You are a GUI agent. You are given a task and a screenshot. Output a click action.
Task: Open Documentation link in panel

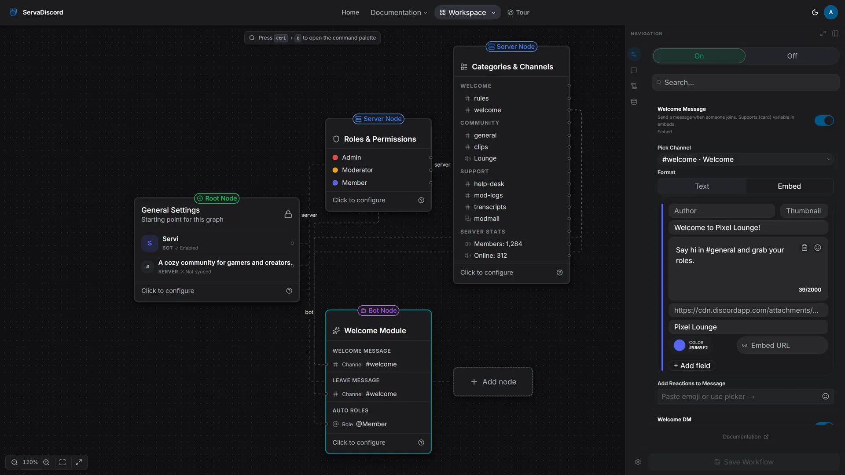746,437
